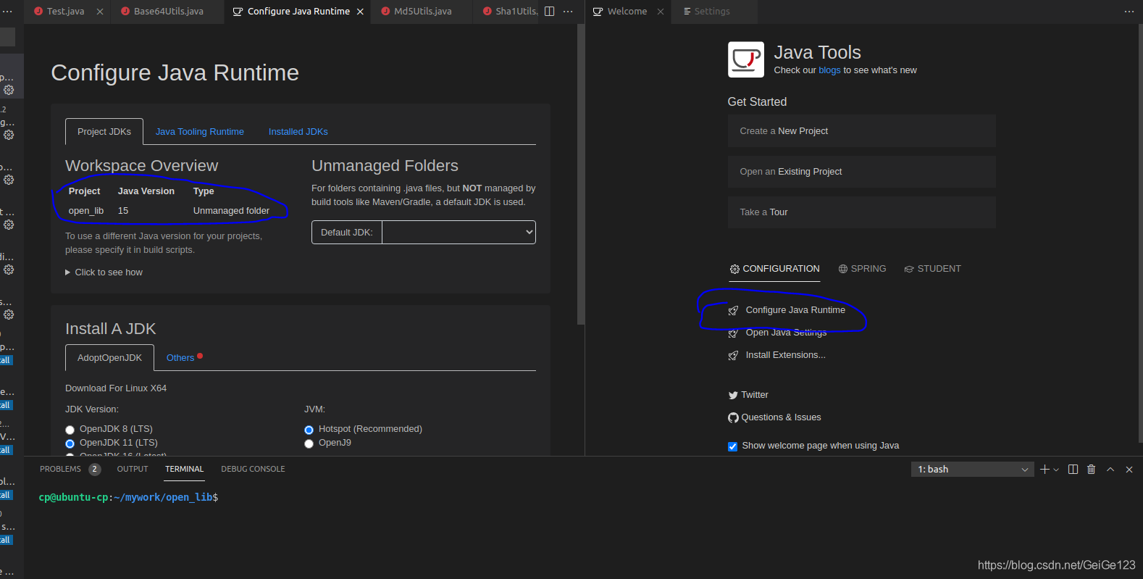Select OpenJDK 8 (LTS) radio button
This screenshot has width=1143, height=579.
pos(70,430)
